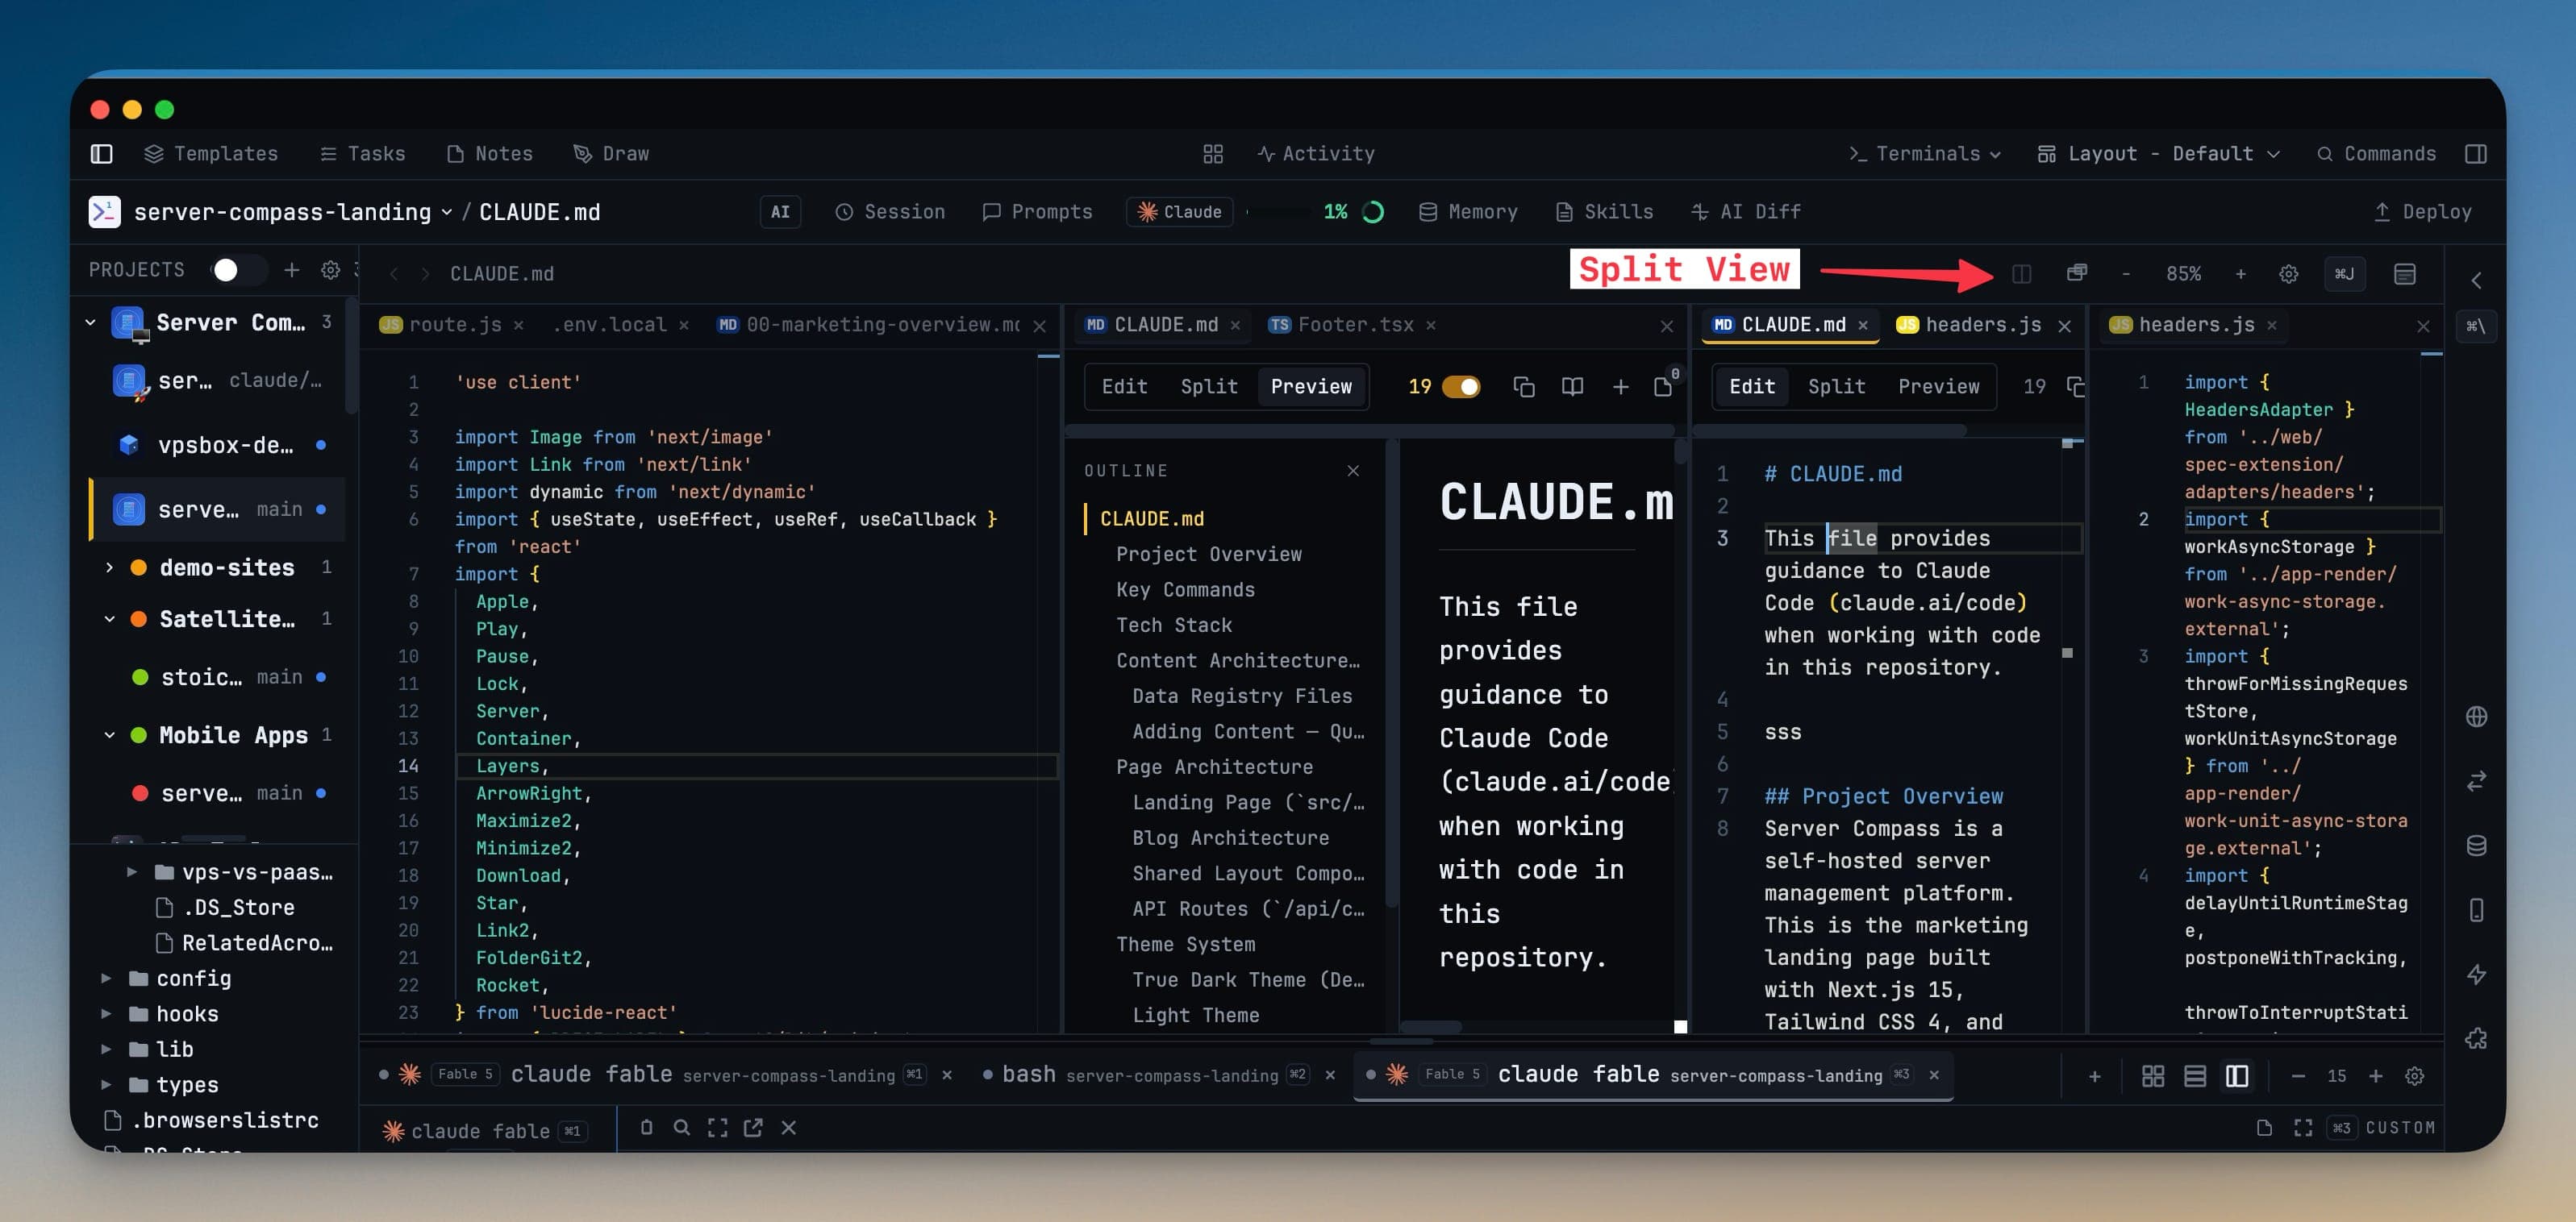Open the Notes menu item
The image size is (2576, 1222).
tap(490, 154)
